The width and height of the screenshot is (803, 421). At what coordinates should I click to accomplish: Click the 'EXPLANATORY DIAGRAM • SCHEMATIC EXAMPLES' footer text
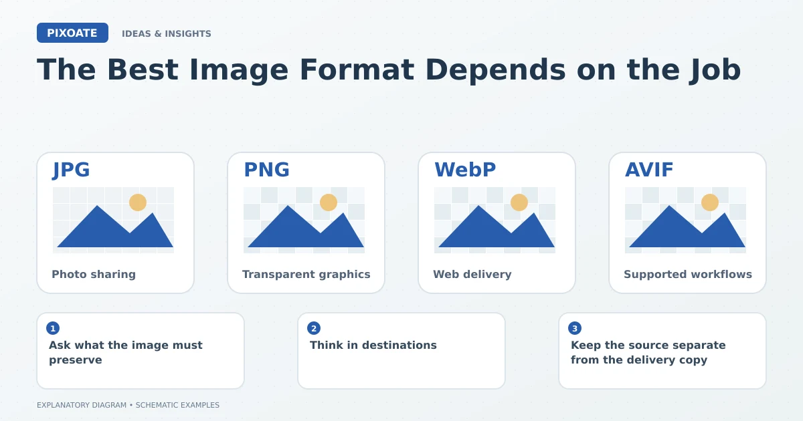pyautogui.click(x=128, y=405)
